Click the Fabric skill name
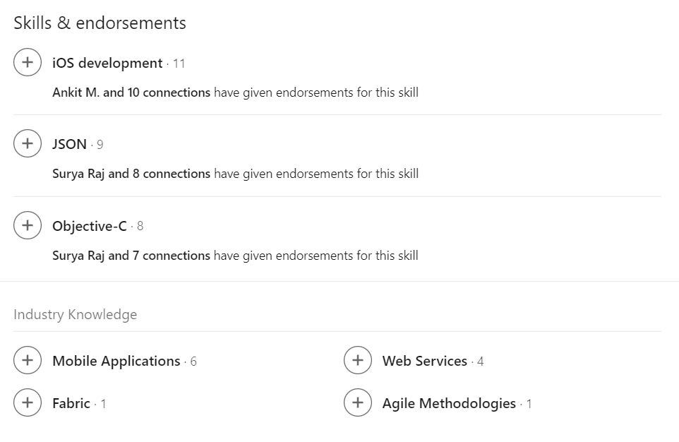This screenshot has width=679, height=442. coord(71,403)
